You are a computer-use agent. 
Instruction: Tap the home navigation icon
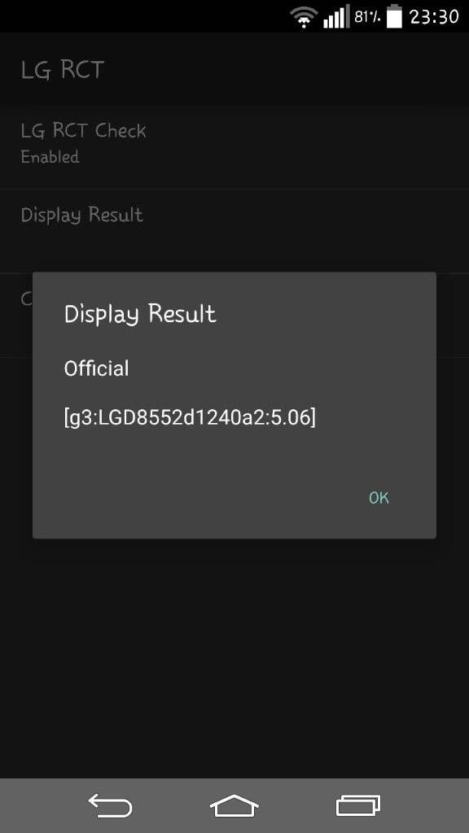pyautogui.click(x=234, y=805)
